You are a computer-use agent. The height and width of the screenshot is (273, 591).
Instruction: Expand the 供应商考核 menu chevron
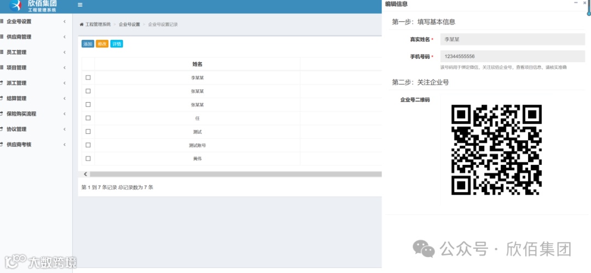pos(65,144)
